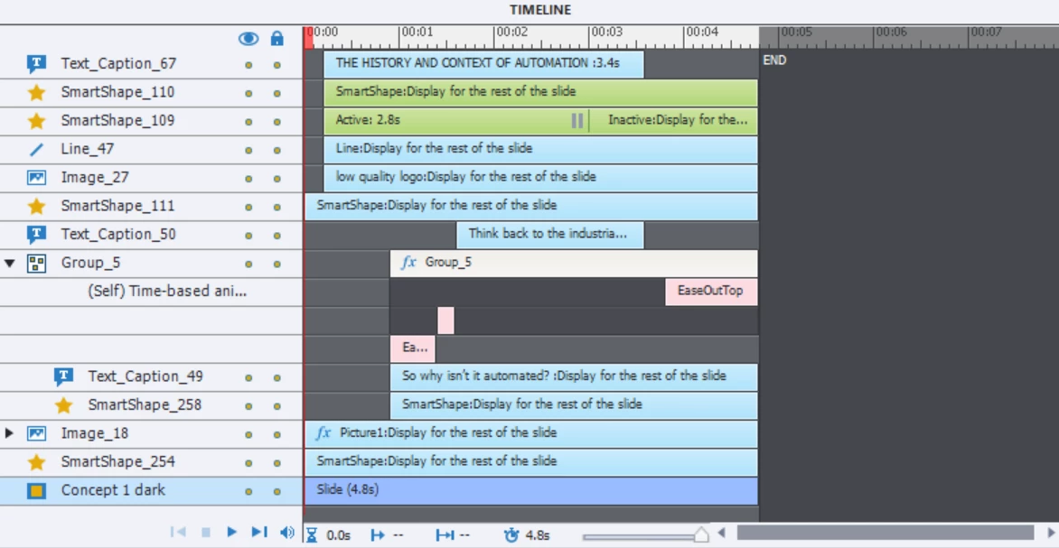Click the lock all objects header icon
Screen dimensions: 1059x548
(x=276, y=38)
